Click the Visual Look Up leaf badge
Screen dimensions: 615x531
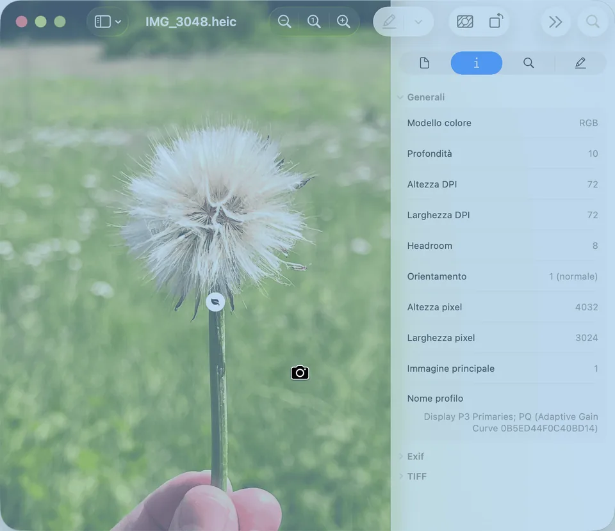click(x=215, y=302)
